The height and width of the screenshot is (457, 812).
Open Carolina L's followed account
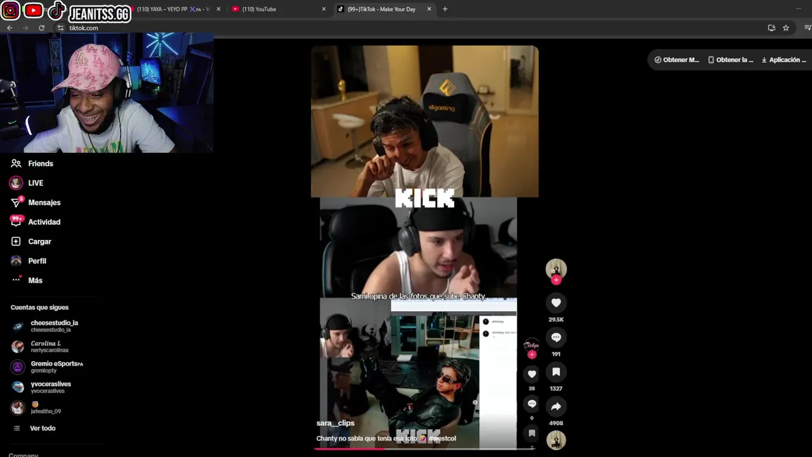(x=40, y=347)
